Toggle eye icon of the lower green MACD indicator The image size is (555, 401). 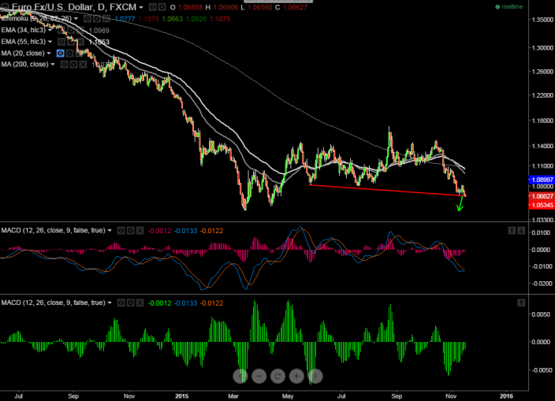[x=121, y=303]
